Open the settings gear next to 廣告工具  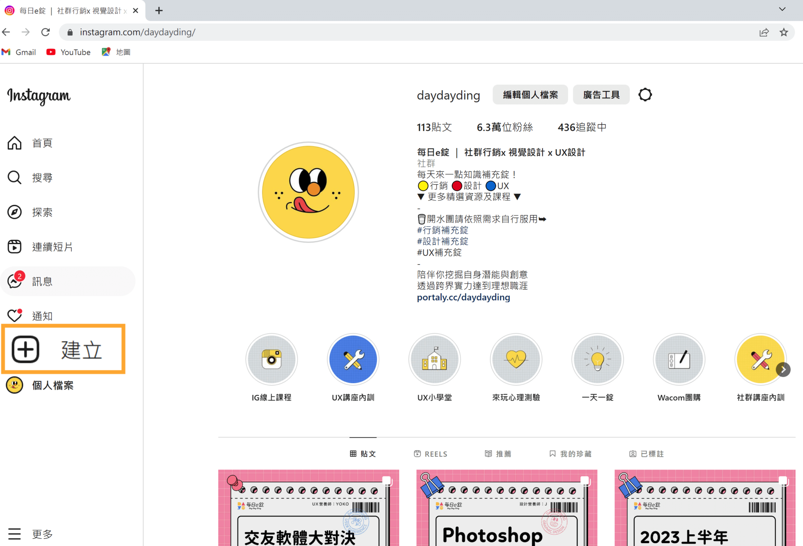pos(645,94)
